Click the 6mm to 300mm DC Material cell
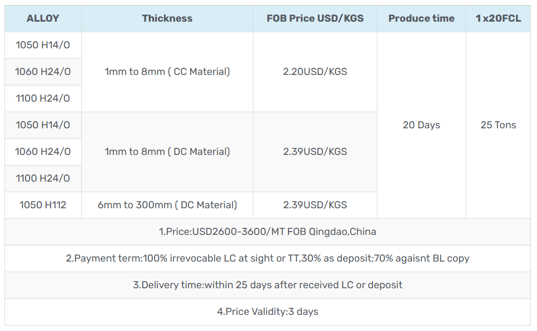The width and height of the screenshot is (537, 331). click(x=167, y=205)
